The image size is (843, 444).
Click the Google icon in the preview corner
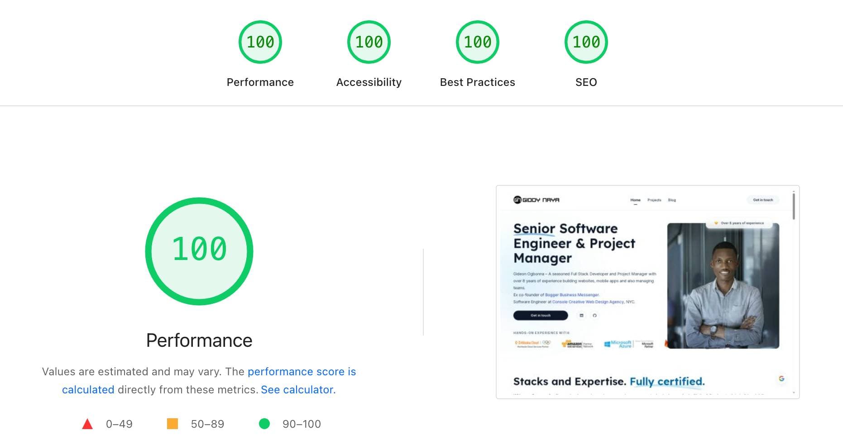tap(781, 379)
